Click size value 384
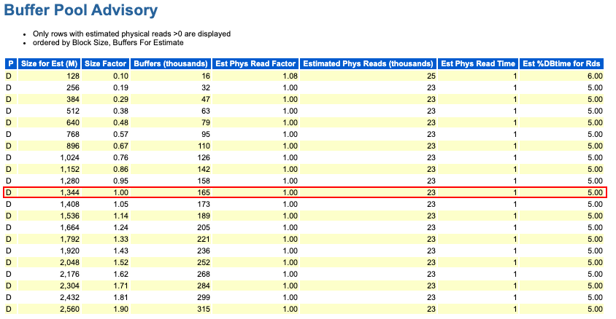This screenshot has height=319, width=616. click(x=73, y=99)
